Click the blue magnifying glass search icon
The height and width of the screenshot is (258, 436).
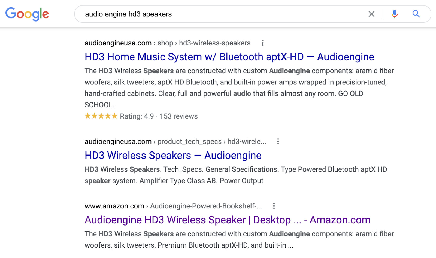click(x=416, y=14)
